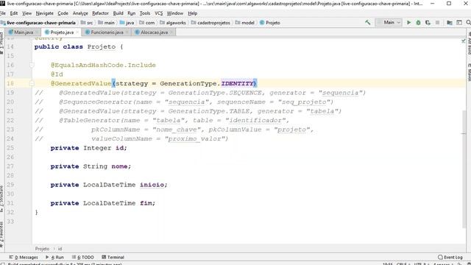Screen dimensions: 471x265
Task: Open the Run menu
Action: coord(131,13)
